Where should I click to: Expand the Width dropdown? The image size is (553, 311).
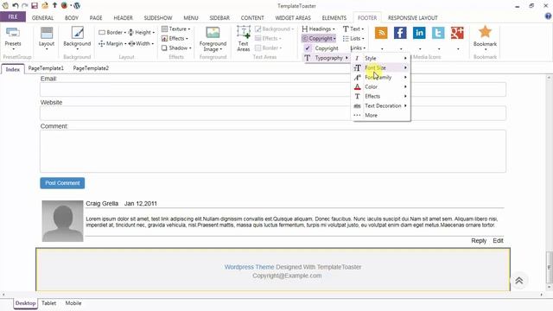[x=142, y=43]
